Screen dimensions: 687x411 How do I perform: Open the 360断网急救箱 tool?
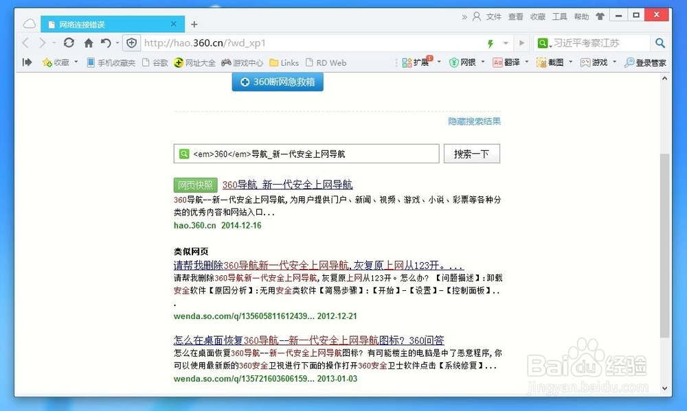[278, 82]
